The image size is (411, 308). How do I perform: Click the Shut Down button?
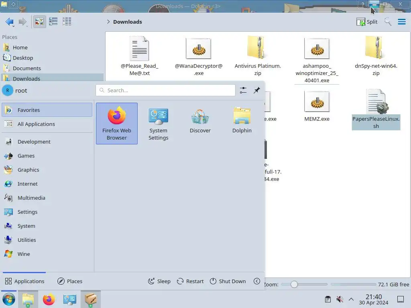tap(228, 281)
